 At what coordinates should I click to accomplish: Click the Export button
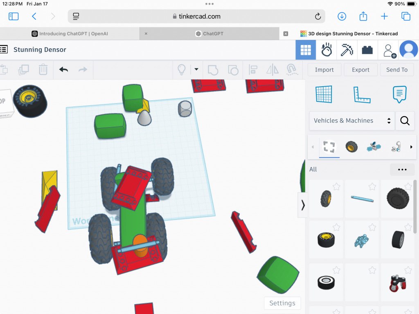coord(360,70)
